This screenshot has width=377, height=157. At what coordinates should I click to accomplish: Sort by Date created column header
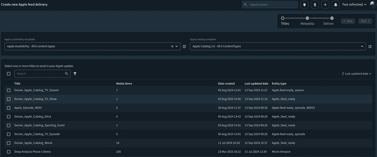pyautogui.click(x=226, y=84)
